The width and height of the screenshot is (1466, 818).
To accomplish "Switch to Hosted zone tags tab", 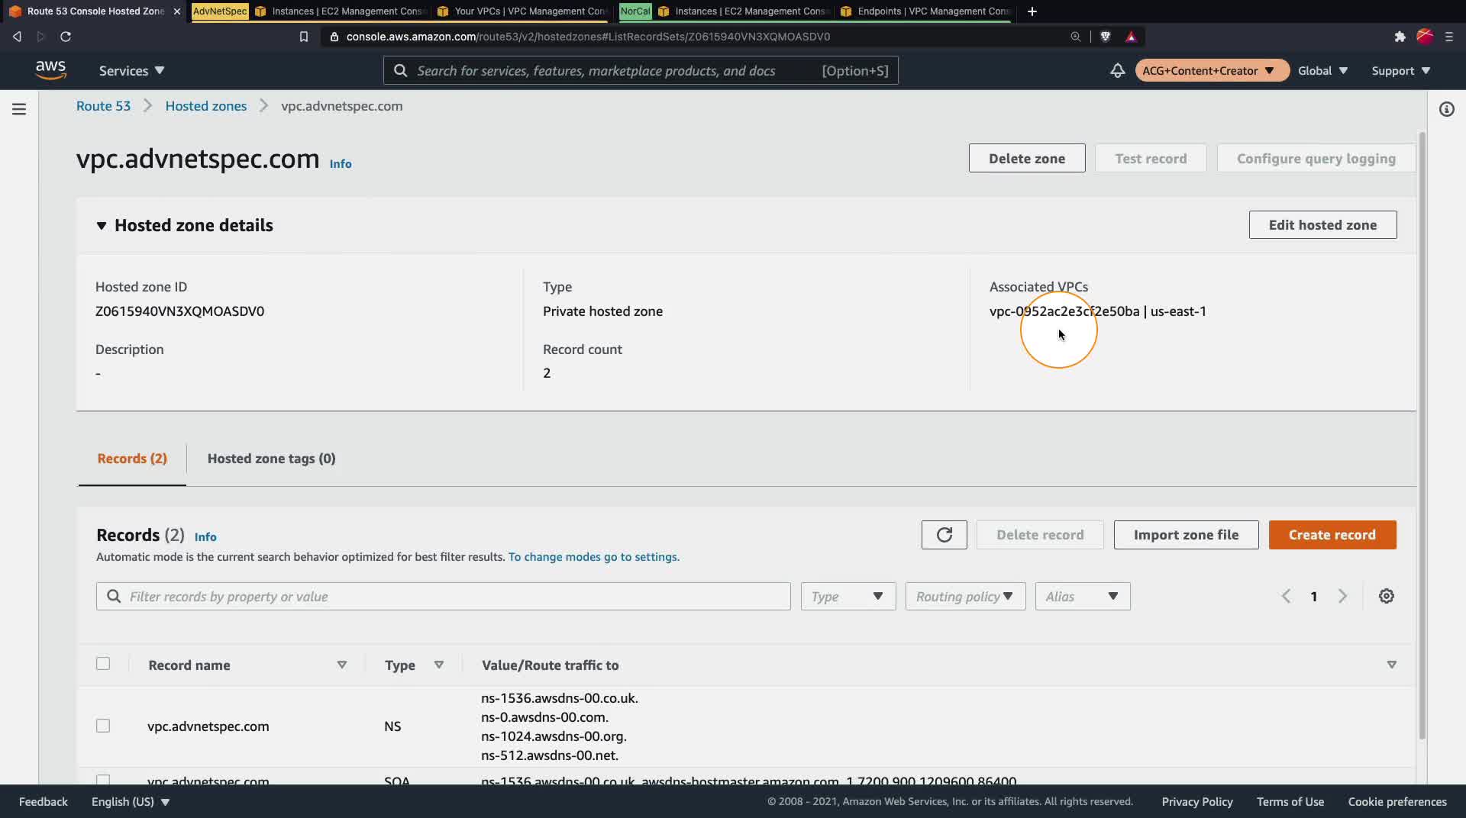I will point(271,458).
